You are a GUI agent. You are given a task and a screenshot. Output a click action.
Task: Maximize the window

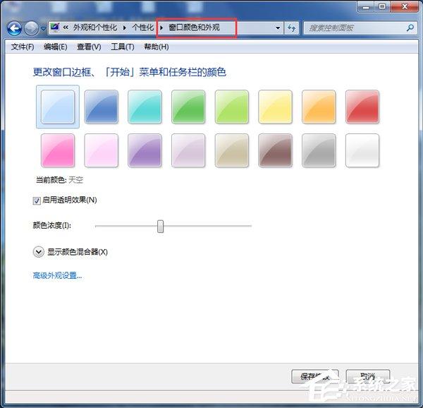click(x=382, y=7)
